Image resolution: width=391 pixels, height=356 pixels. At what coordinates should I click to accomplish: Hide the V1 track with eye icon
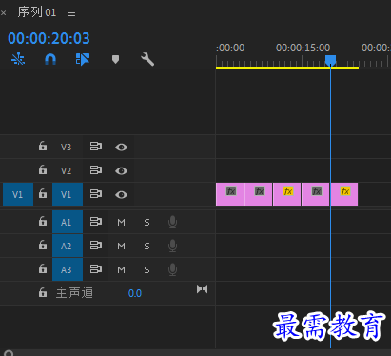(121, 194)
